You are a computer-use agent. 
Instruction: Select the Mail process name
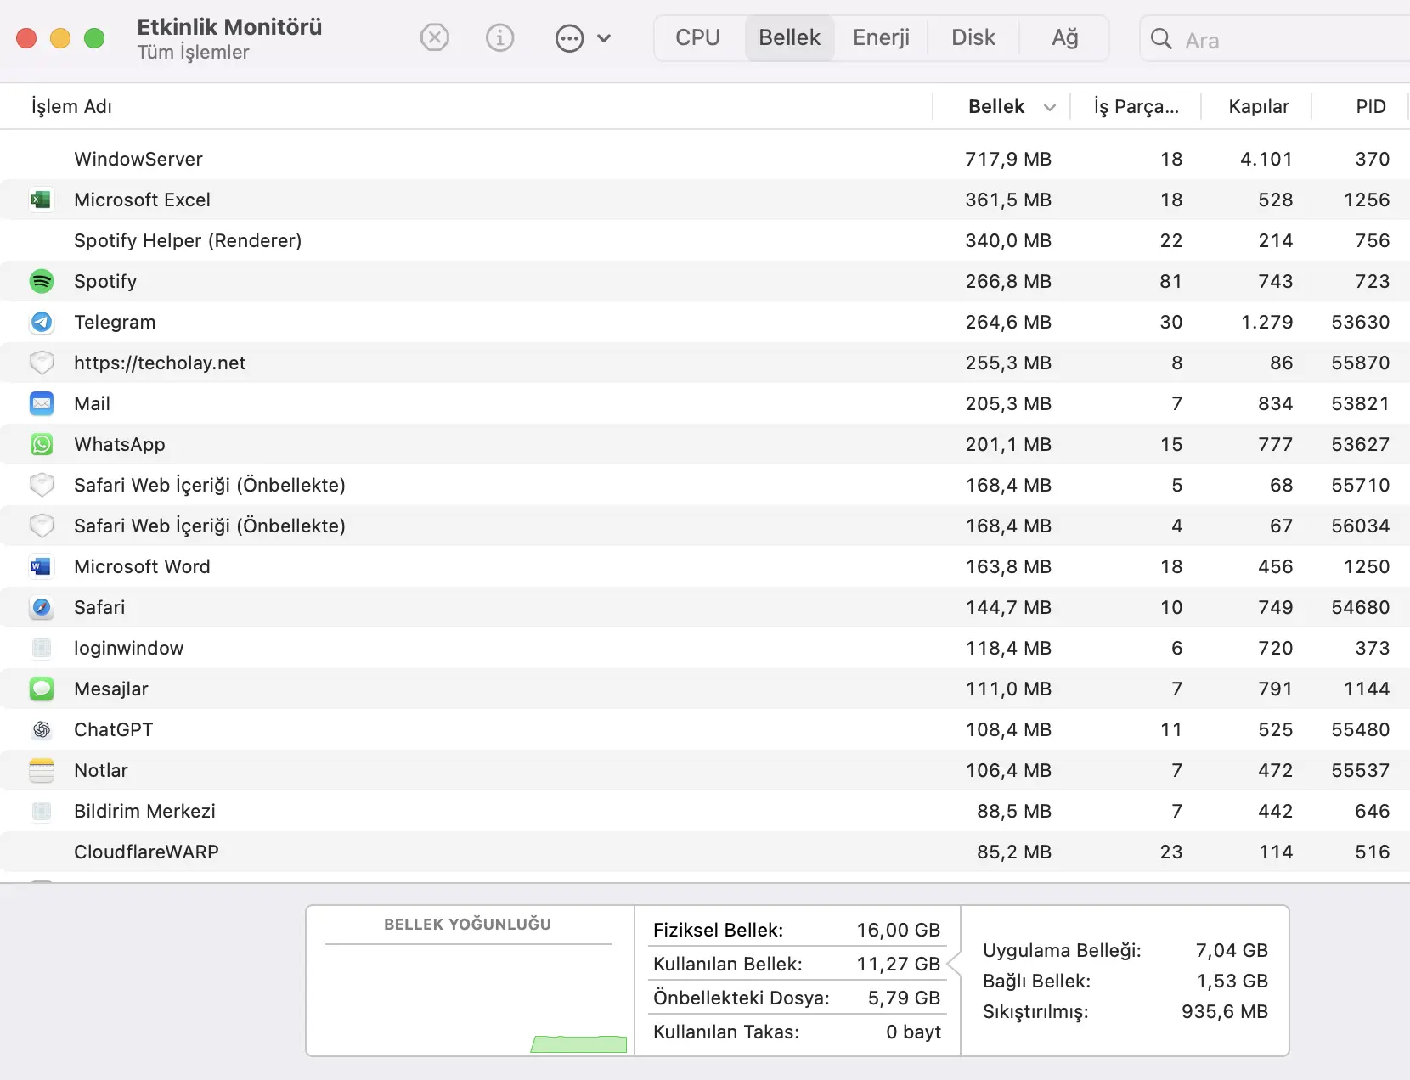point(92,403)
